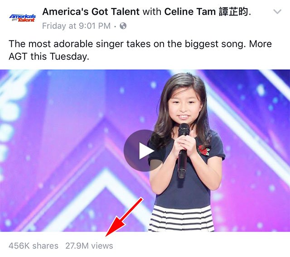Click the globe public-audience icon
This screenshot has height=257, width=290.
click(123, 26)
